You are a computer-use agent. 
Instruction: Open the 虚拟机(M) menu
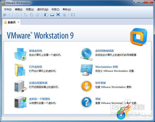pyautogui.click(x=42, y=10)
